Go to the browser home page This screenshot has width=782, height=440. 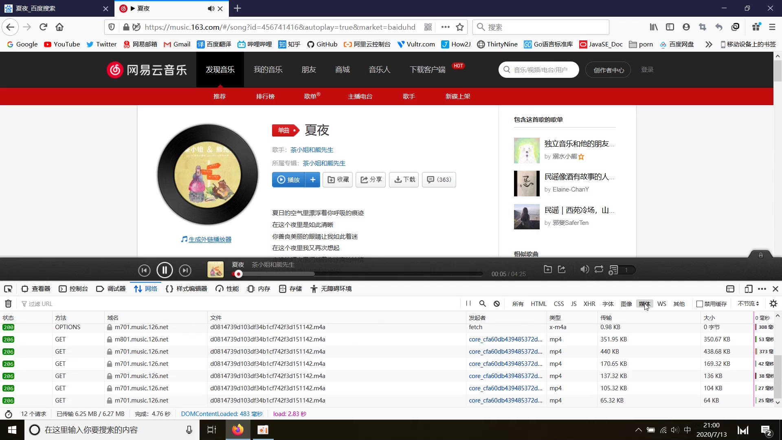pos(59,27)
